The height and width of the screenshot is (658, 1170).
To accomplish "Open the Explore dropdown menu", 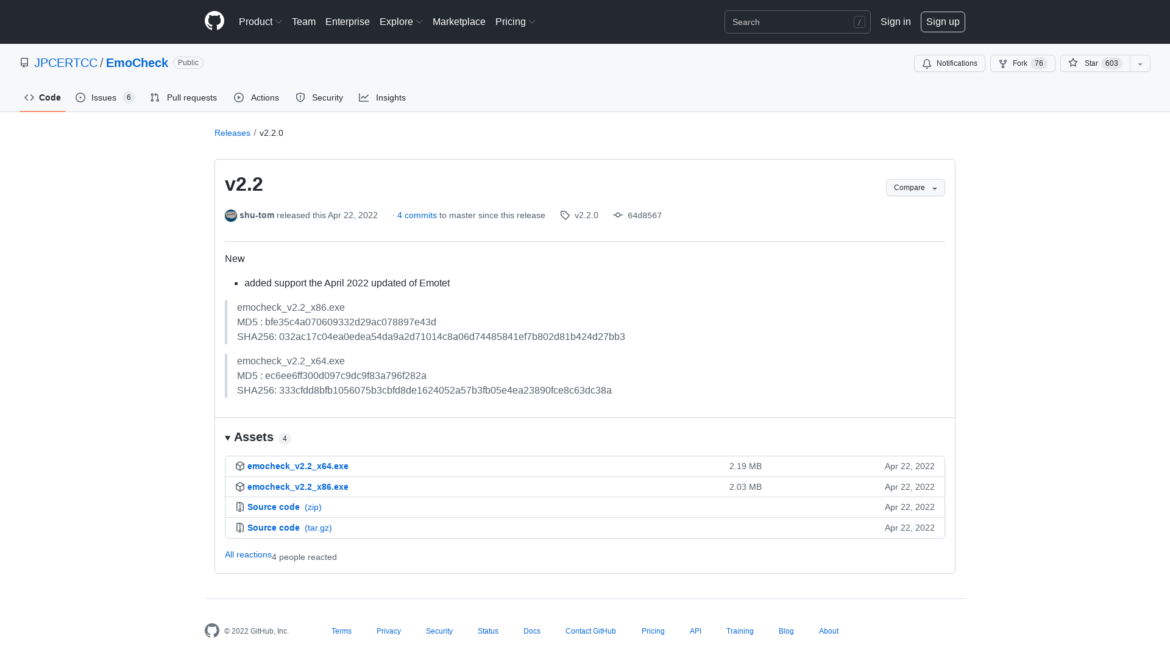I will point(401,22).
